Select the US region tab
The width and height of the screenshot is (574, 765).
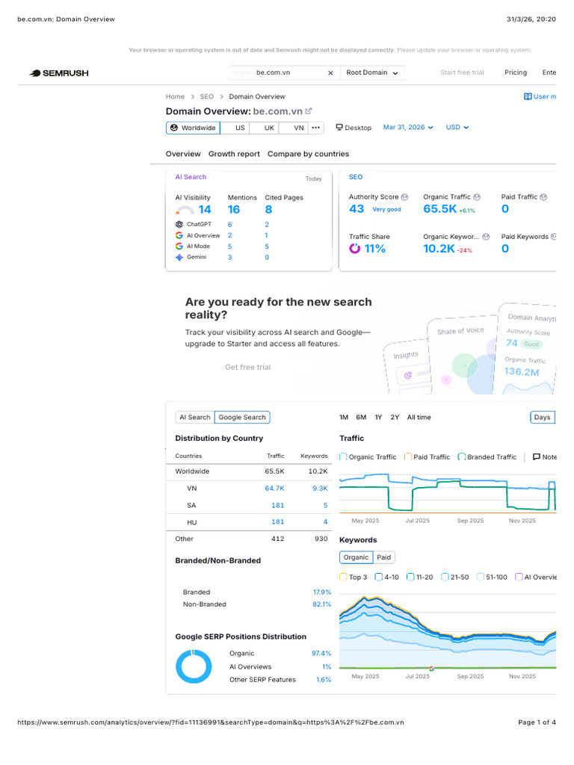tap(235, 128)
